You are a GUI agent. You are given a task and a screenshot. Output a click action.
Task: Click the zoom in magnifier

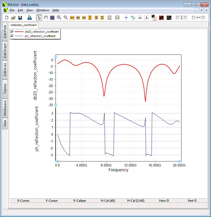point(59,18)
